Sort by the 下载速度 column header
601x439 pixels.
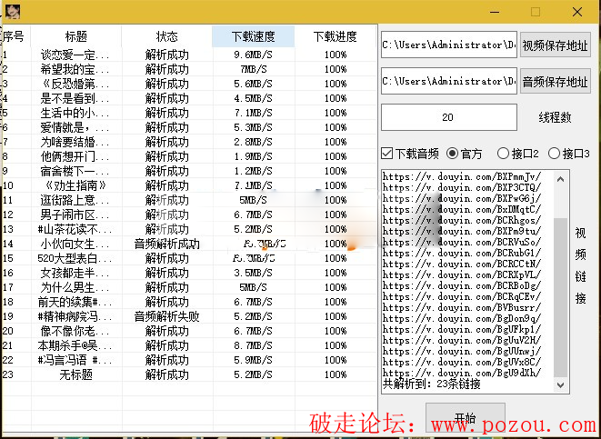click(254, 36)
